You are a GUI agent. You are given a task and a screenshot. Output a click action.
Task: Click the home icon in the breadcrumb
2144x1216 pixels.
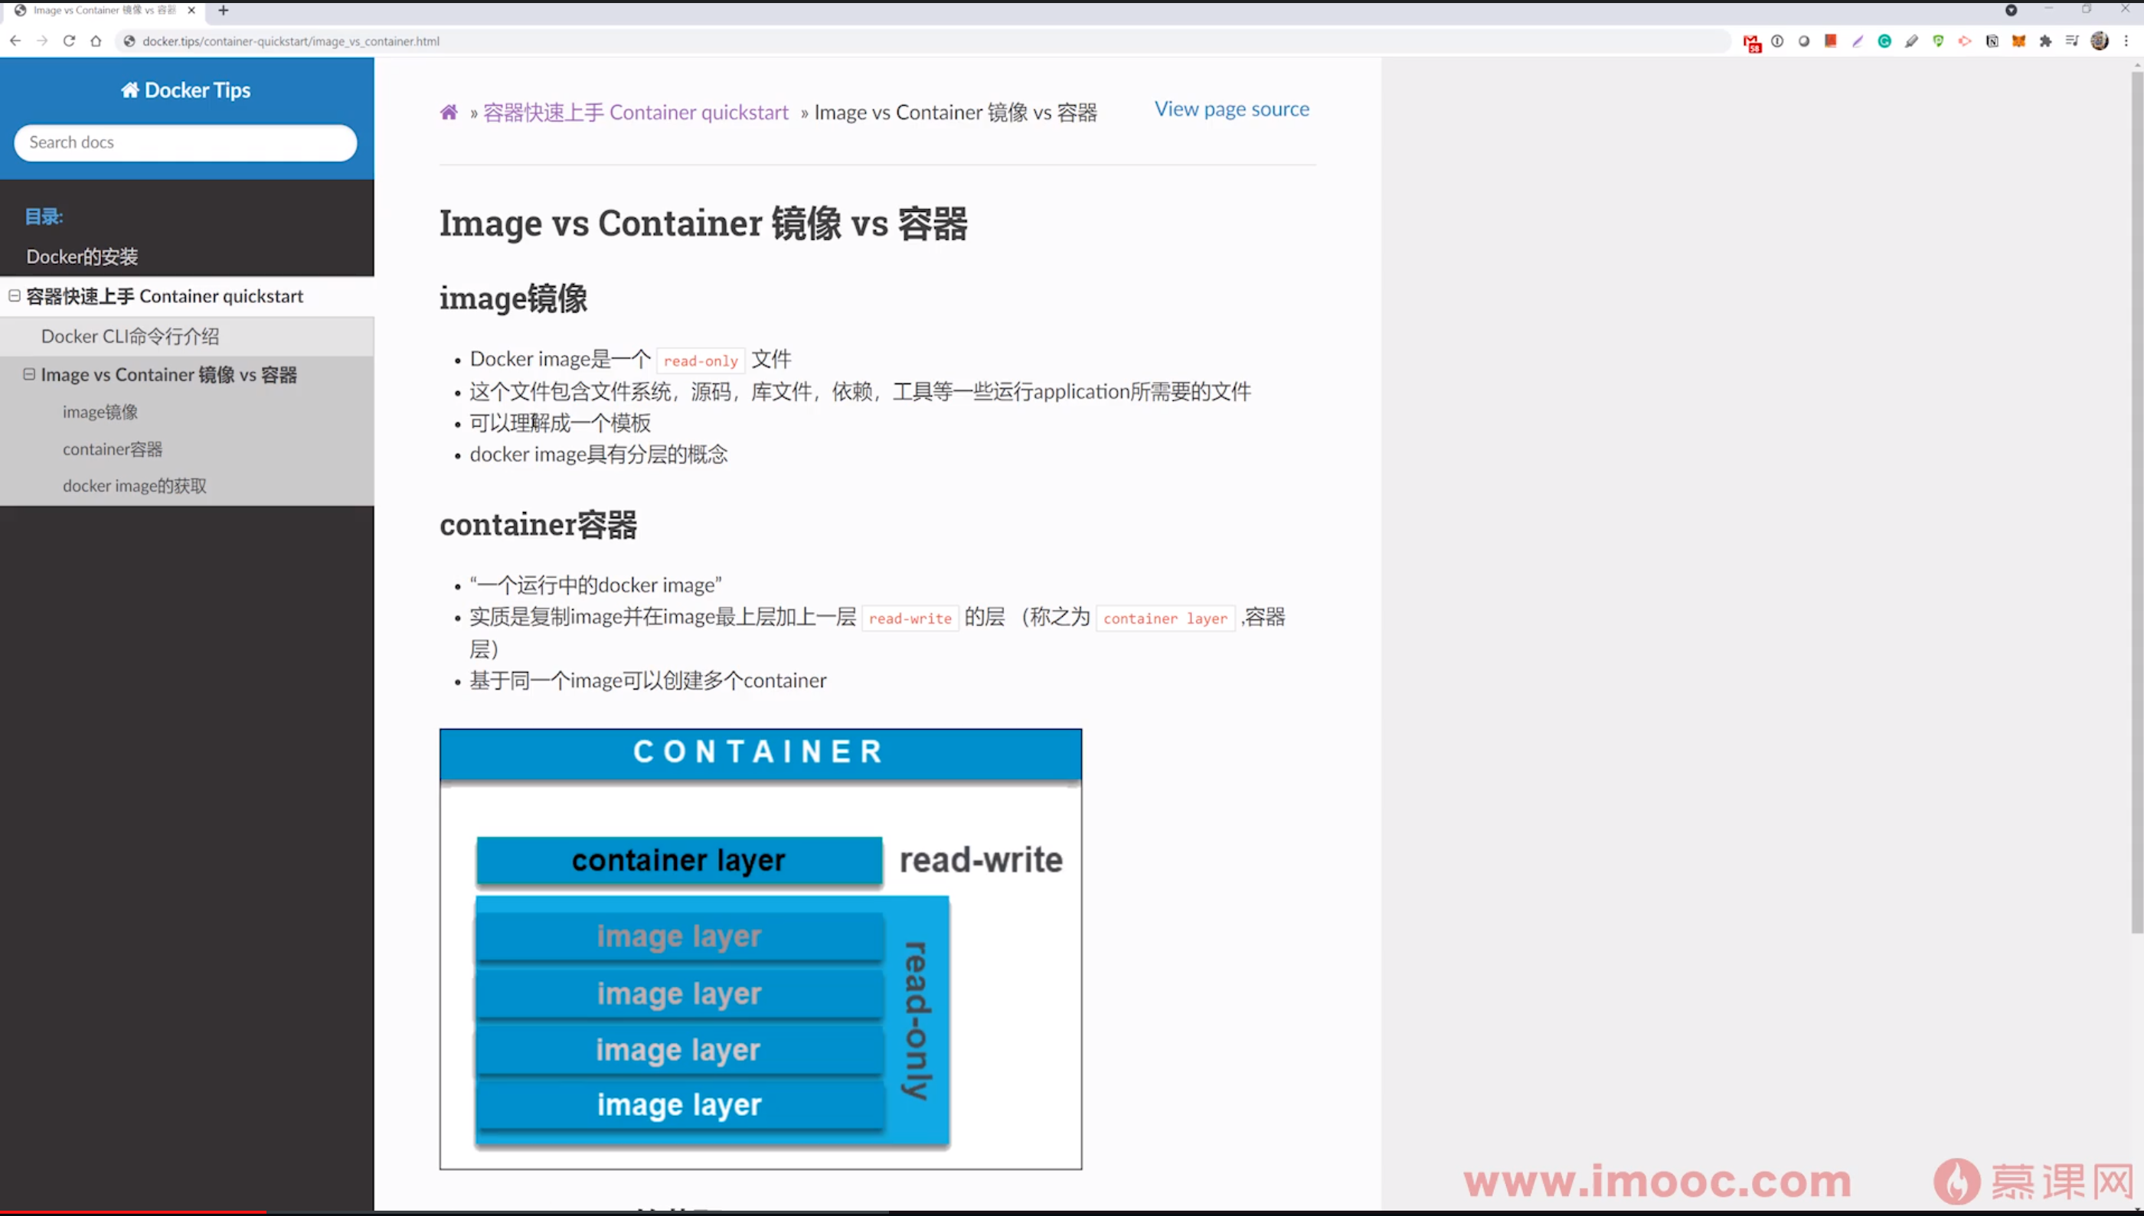[449, 112]
